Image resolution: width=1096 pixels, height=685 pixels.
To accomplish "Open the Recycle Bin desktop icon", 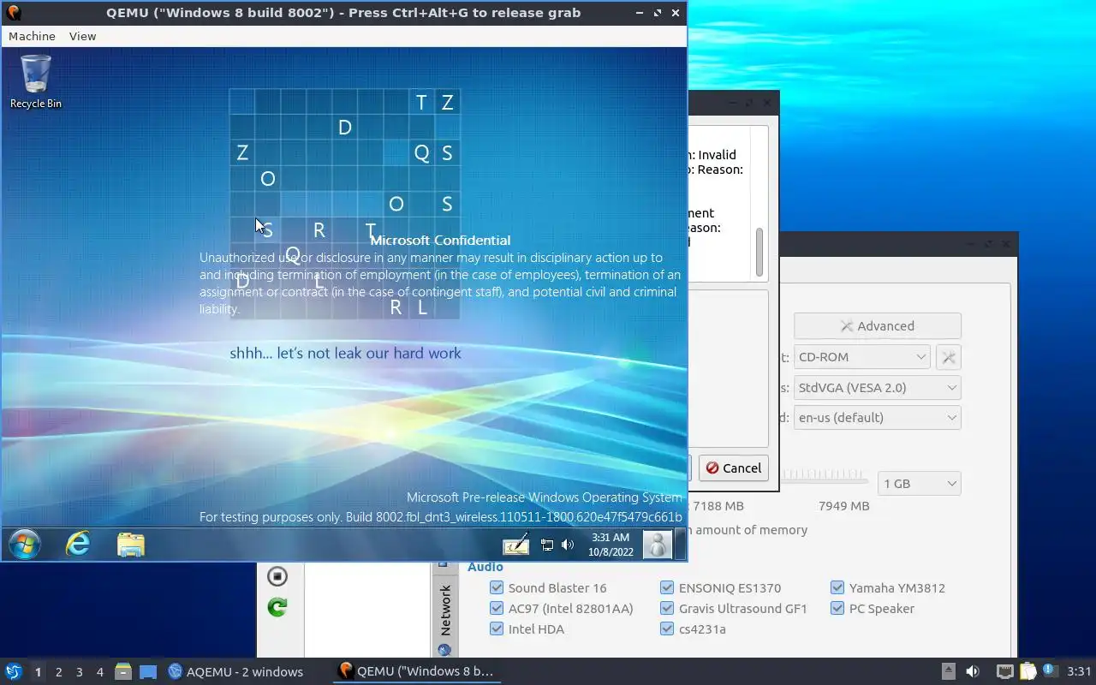I will pyautogui.click(x=36, y=82).
